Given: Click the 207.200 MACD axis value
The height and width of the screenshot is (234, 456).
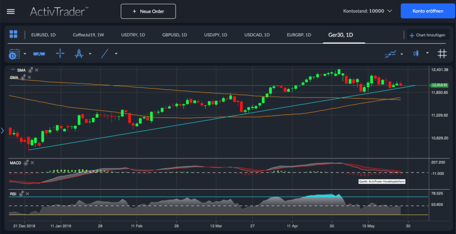Looking at the screenshot, I should point(439,162).
